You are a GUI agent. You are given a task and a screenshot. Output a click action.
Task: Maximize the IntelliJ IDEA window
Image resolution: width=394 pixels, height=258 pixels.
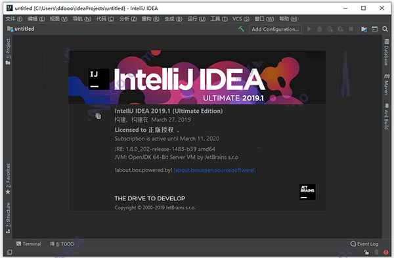tap(363, 8)
